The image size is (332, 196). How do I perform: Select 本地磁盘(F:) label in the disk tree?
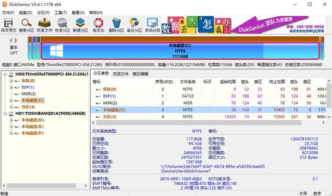pyautogui.click(x=32, y=133)
